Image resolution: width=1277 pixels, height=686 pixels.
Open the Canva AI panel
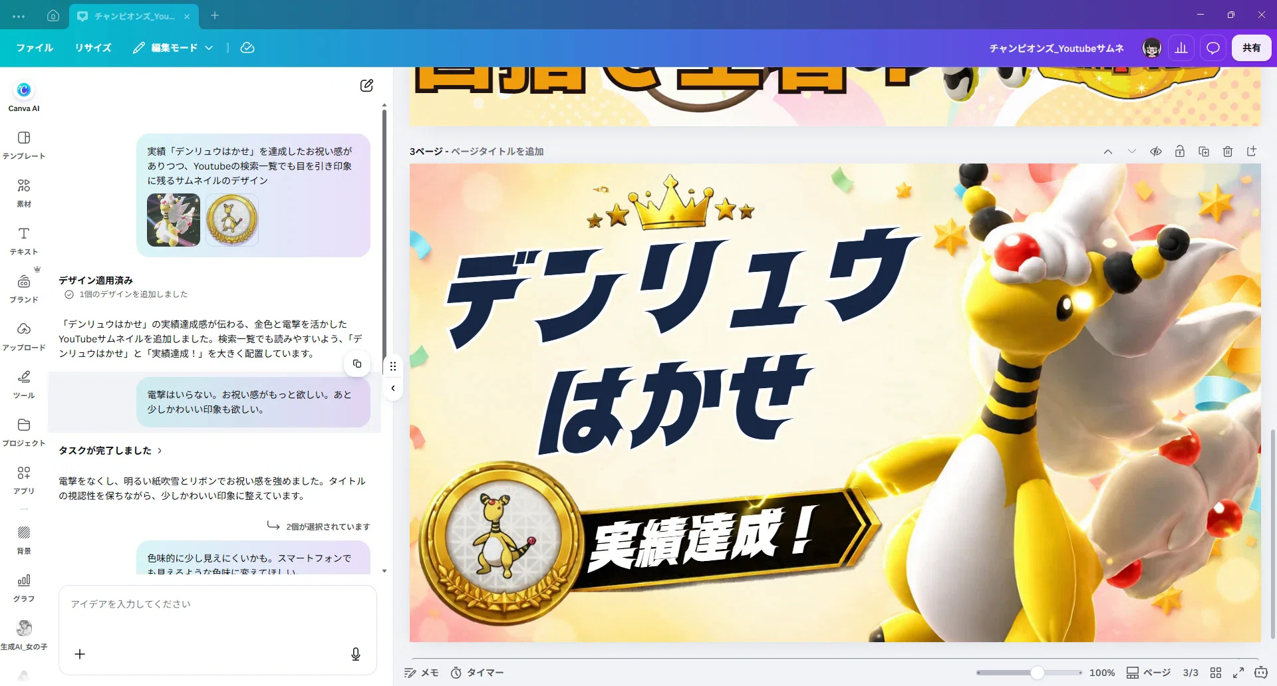24,96
